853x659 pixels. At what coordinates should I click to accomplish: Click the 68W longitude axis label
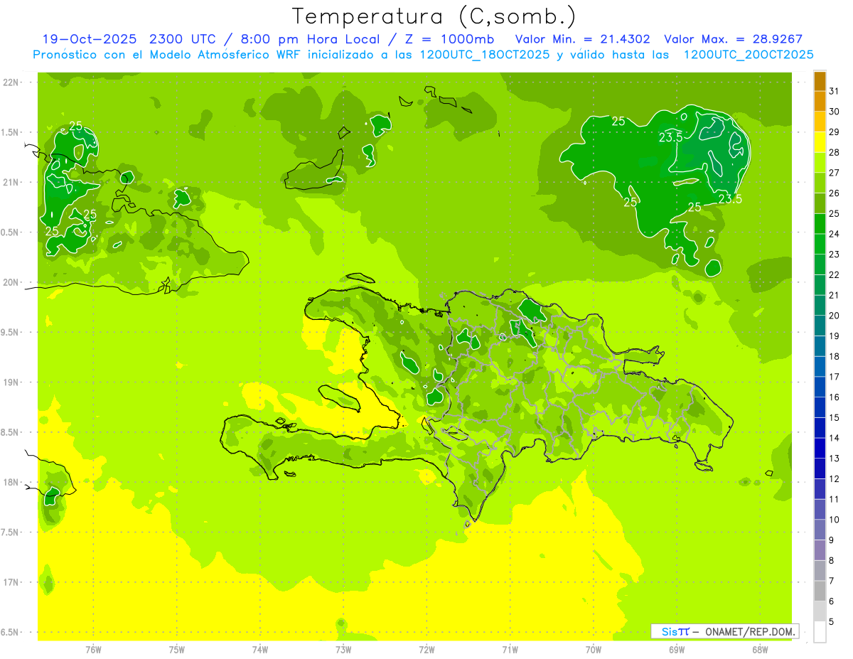pos(759,649)
